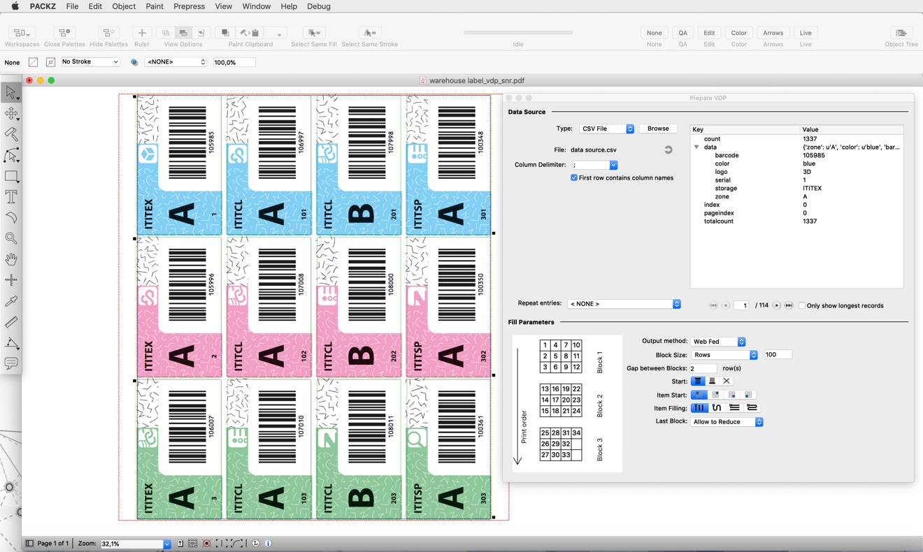Click the red target icon in status bar
The height and width of the screenshot is (552, 923).
[206, 543]
